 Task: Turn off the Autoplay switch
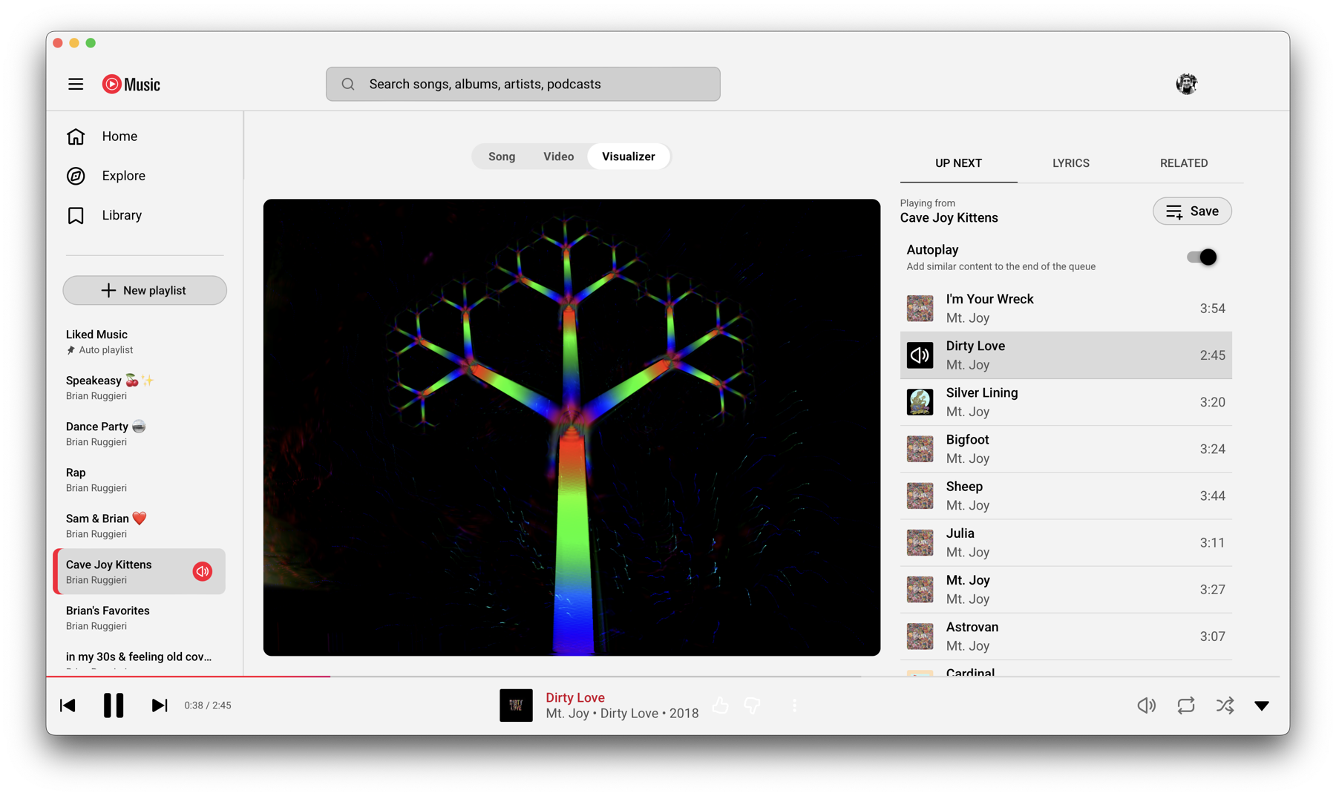click(1202, 257)
